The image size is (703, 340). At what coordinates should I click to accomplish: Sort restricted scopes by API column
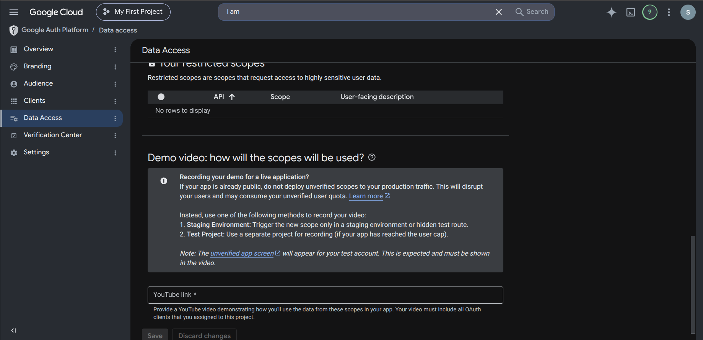[x=224, y=97]
